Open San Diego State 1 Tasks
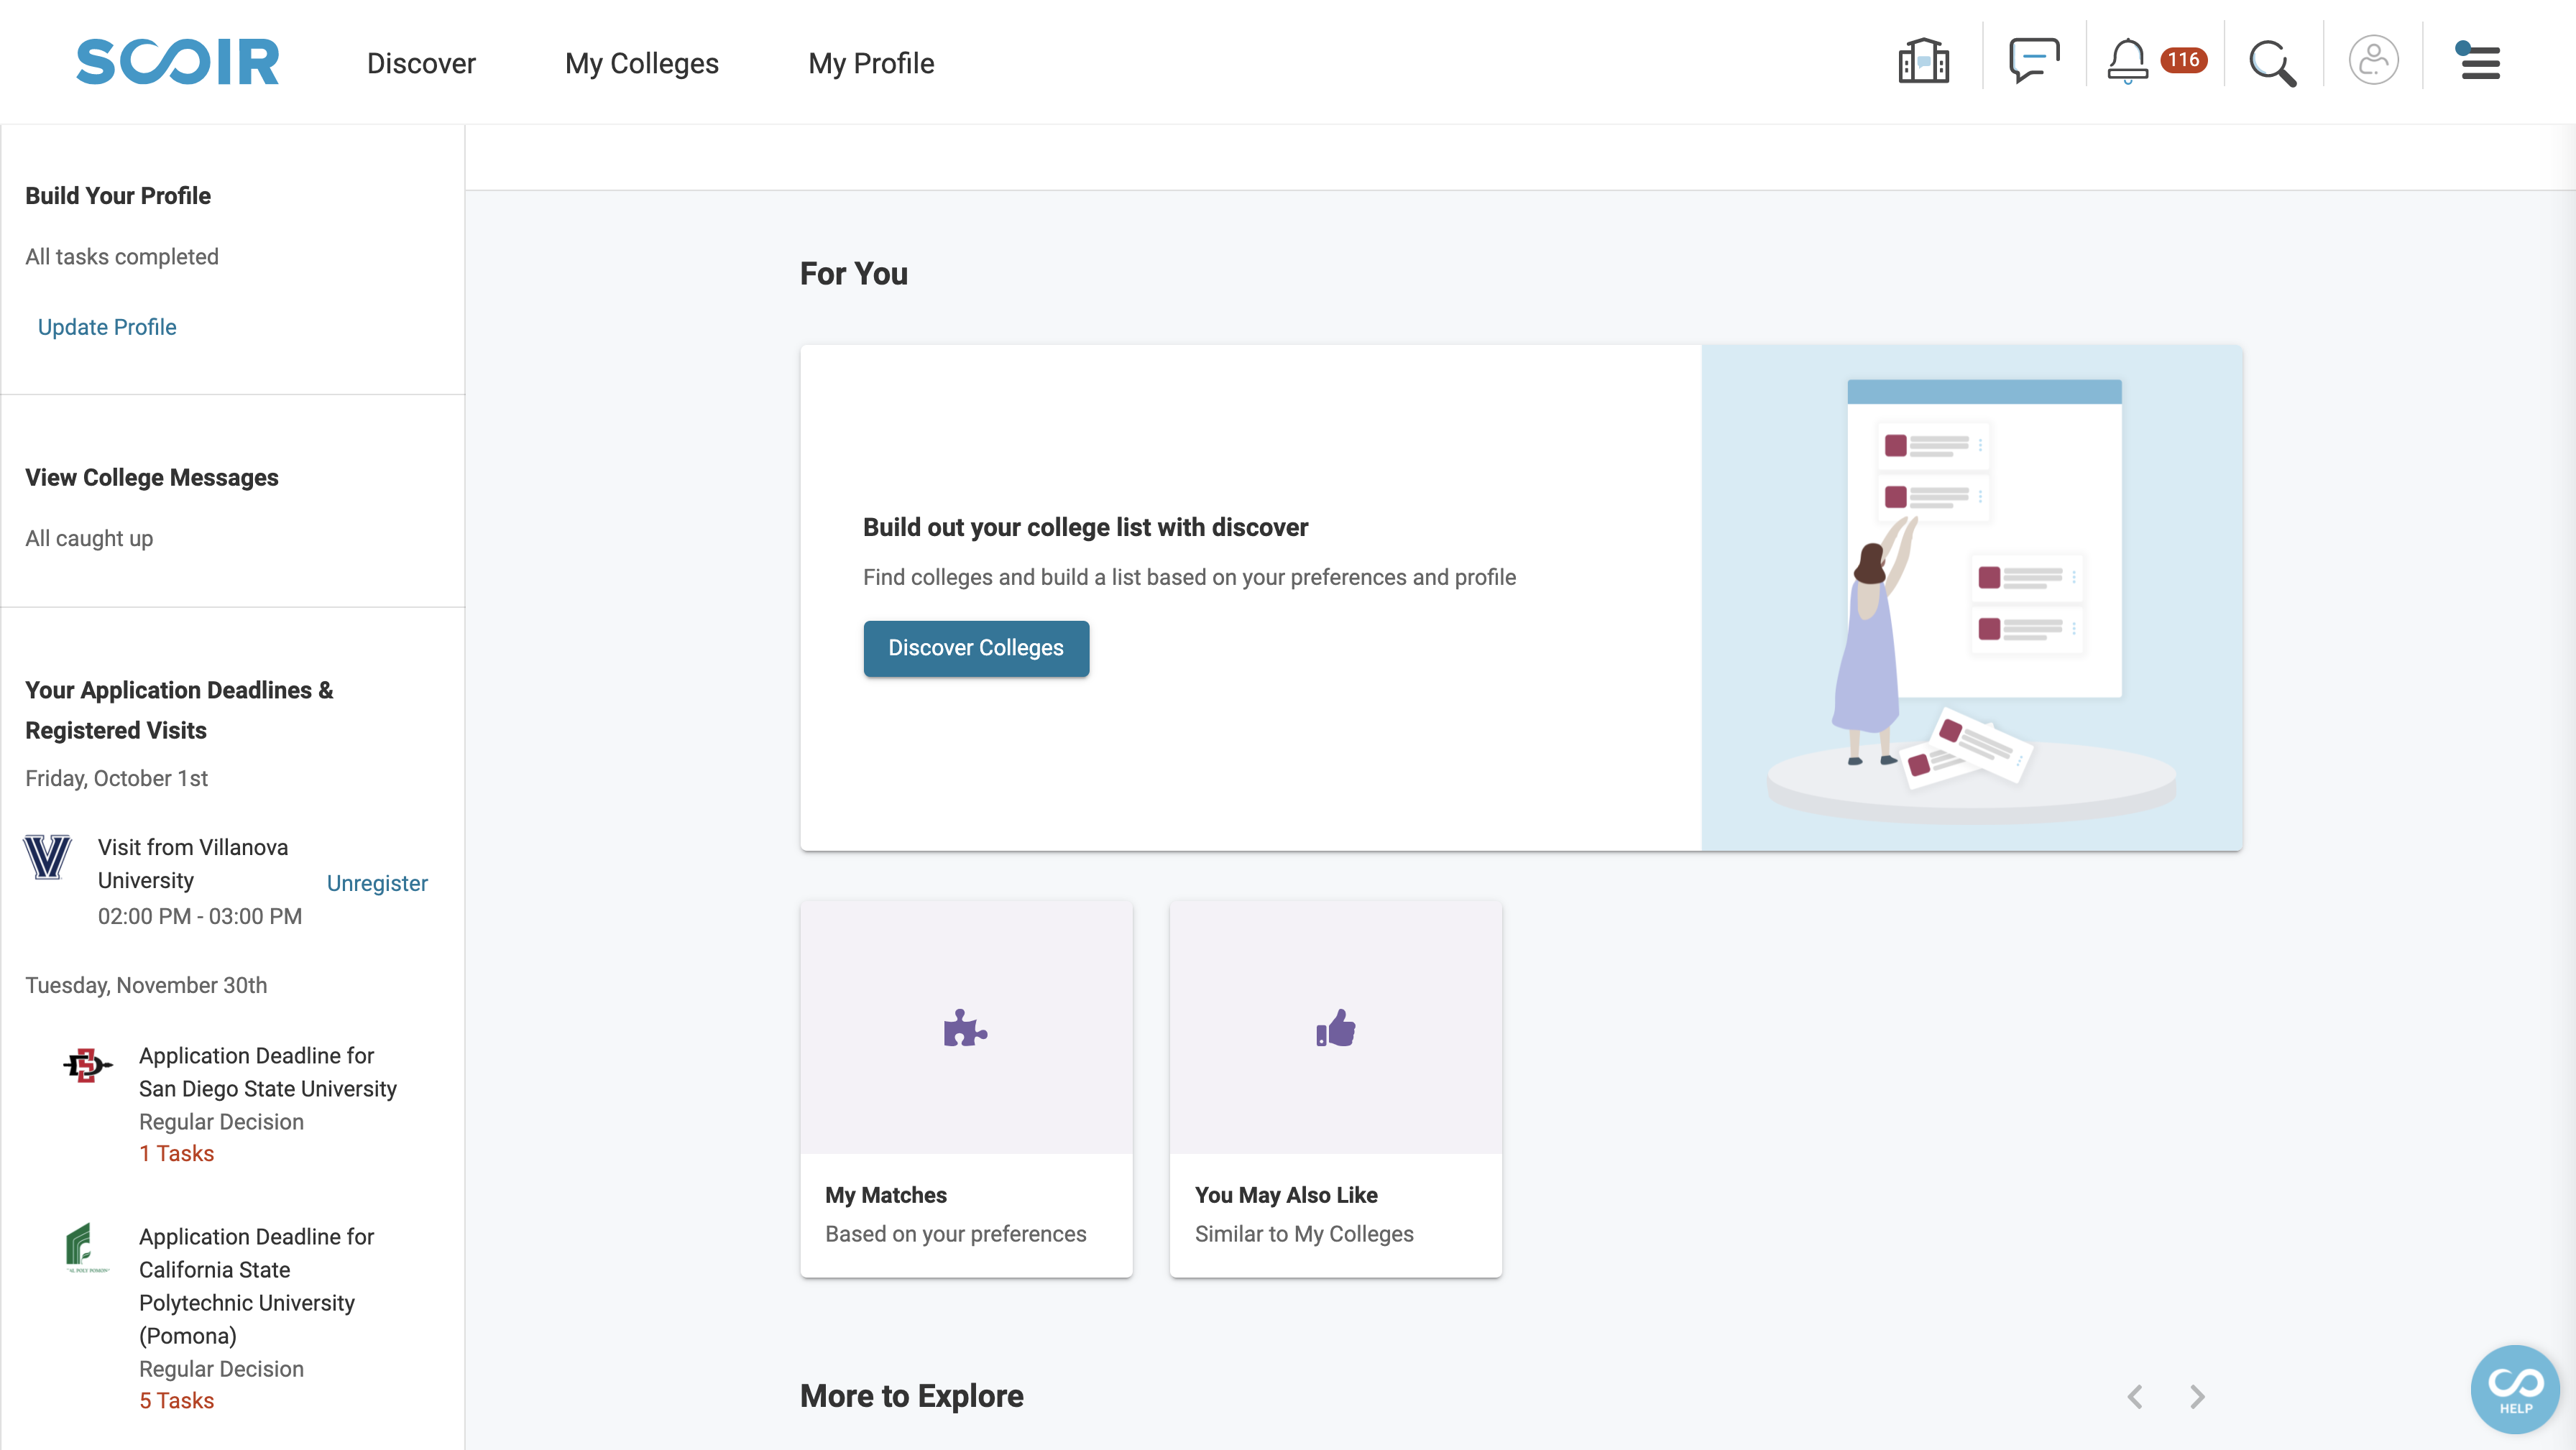Viewport: 2576px width, 1450px height. (176, 1153)
